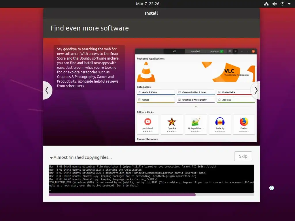Select the Firefox app icon

[244, 122]
